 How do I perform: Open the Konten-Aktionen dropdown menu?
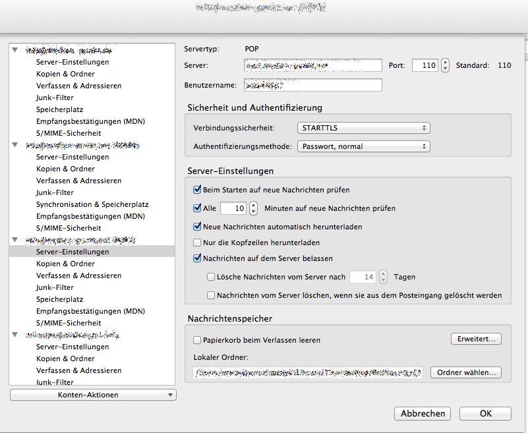pos(94,395)
